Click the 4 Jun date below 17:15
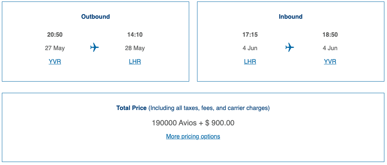Screen dimensions: 387x165 (250, 48)
